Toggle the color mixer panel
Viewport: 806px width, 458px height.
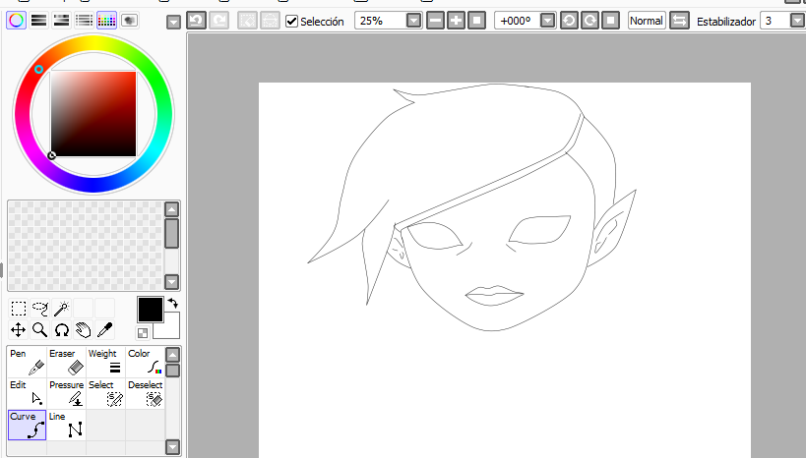85,21
